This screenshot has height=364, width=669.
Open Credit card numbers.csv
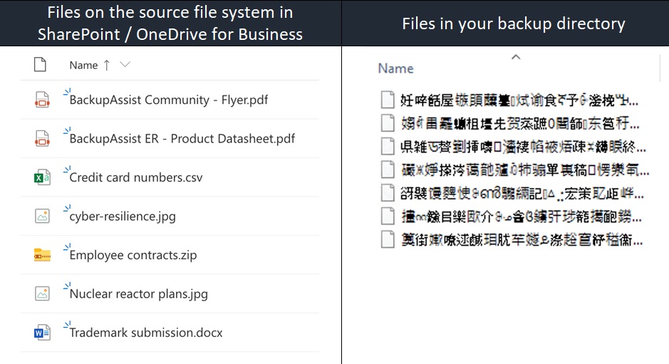point(136,177)
